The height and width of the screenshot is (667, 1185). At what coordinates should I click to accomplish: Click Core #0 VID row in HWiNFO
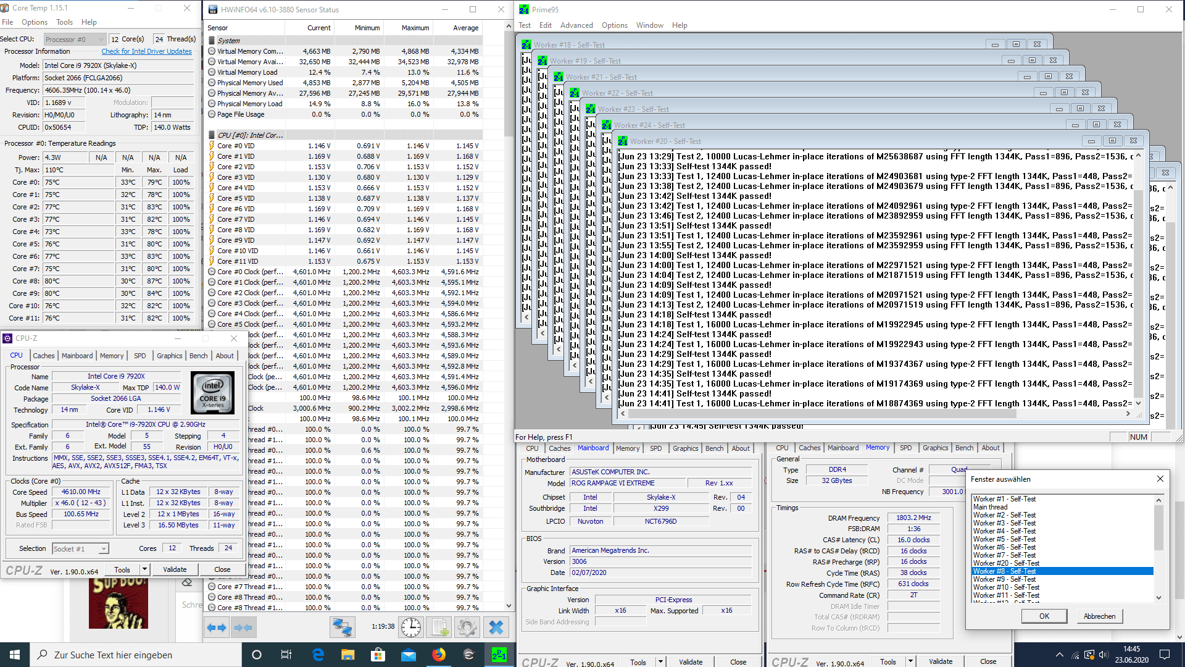(x=344, y=146)
